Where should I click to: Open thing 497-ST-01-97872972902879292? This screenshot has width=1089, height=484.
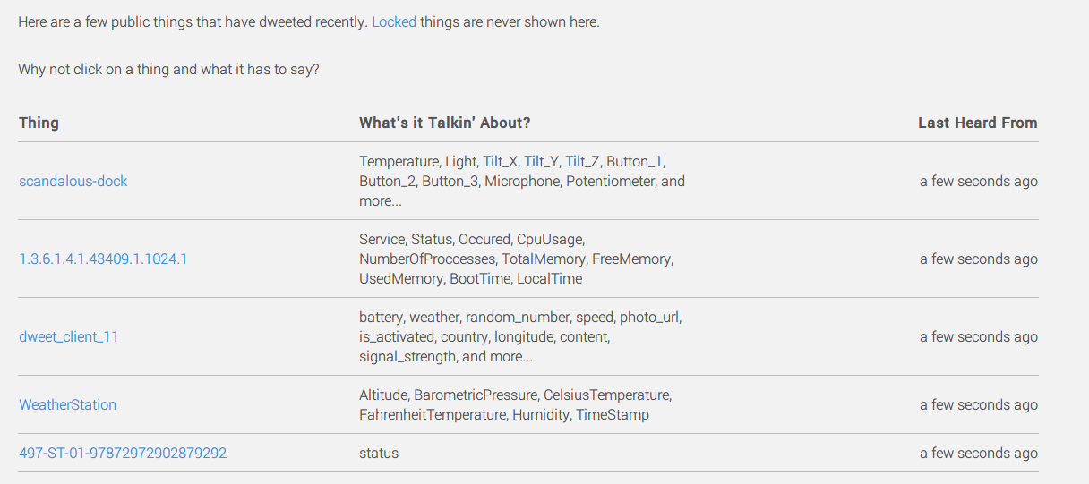tap(123, 454)
